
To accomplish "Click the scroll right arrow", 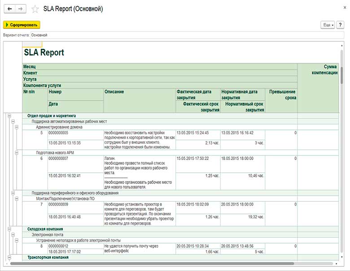I will [337, 264].
